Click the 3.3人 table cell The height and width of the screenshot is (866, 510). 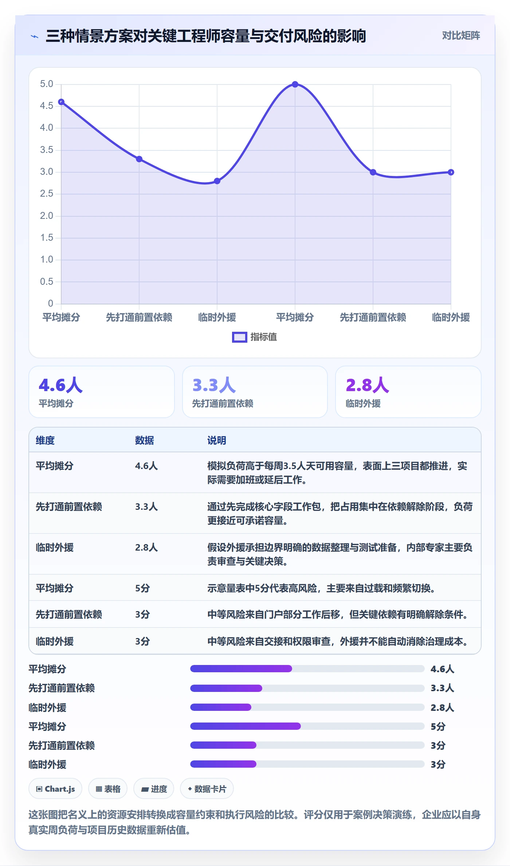(146, 507)
